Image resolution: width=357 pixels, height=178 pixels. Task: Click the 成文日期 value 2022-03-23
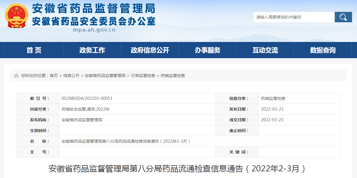tap(272, 120)
